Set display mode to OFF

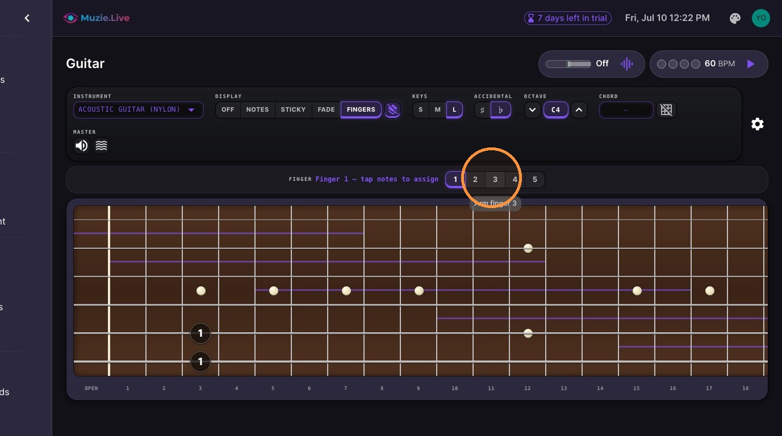point(228,109)
